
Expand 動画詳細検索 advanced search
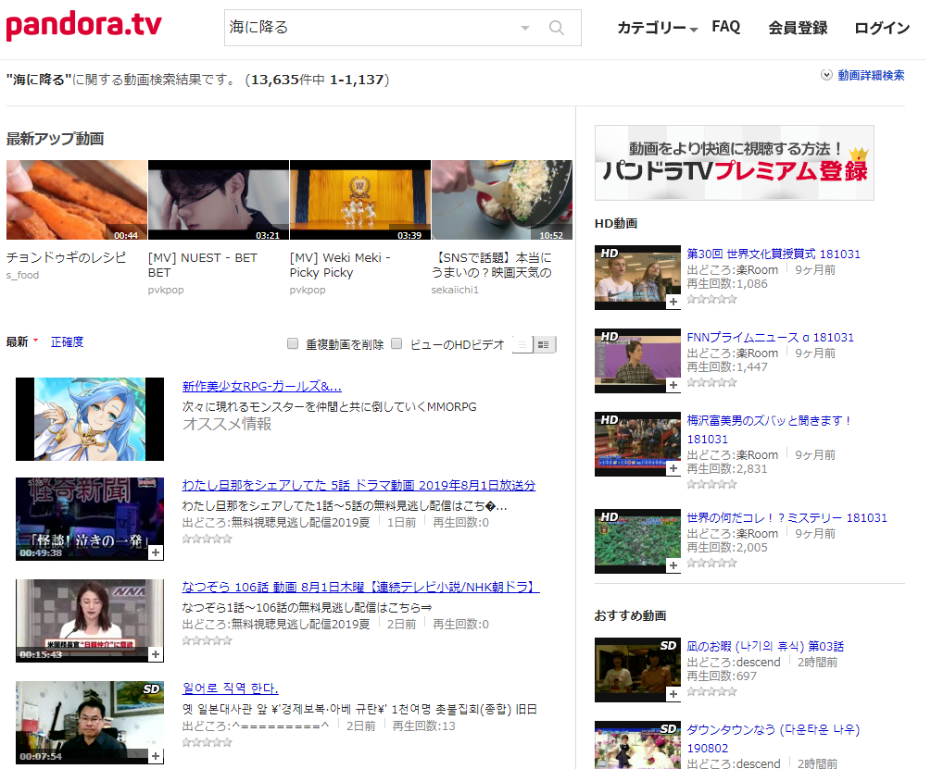click(x=862, y=76)
